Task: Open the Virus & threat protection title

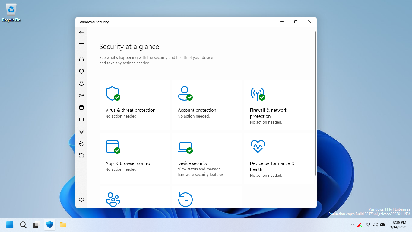Action: coord(130,110)
